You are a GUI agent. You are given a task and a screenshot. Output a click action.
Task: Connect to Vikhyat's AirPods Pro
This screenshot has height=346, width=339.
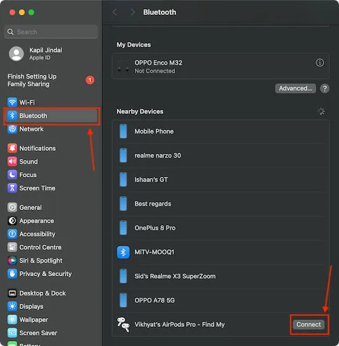tap(309, 324)
